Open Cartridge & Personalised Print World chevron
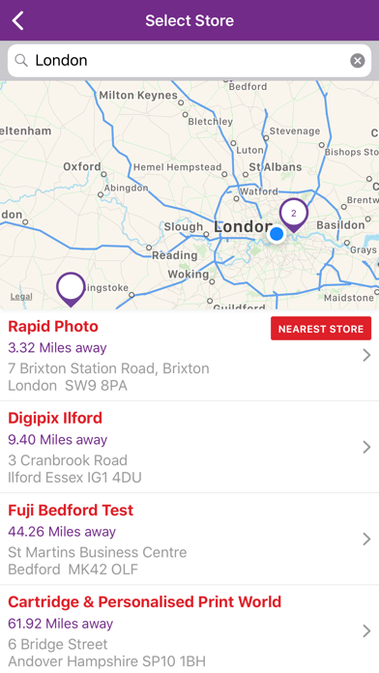Image resolution: width=379 pixels, height=673 pixels. 366,630
